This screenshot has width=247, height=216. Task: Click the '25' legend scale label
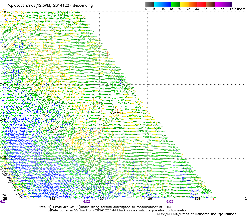pos(189,9)
